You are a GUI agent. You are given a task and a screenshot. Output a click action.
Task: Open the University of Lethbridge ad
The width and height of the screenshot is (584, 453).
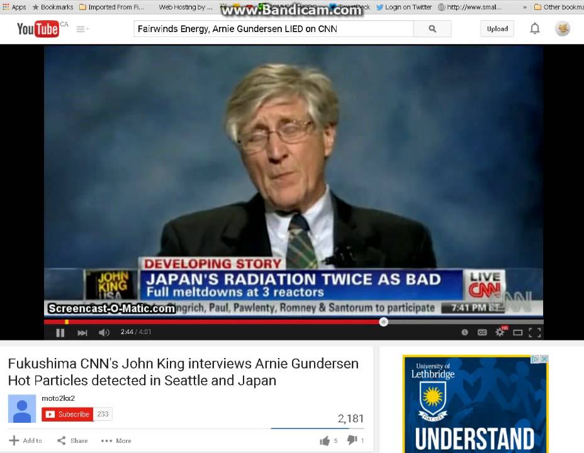coord(475,404)
